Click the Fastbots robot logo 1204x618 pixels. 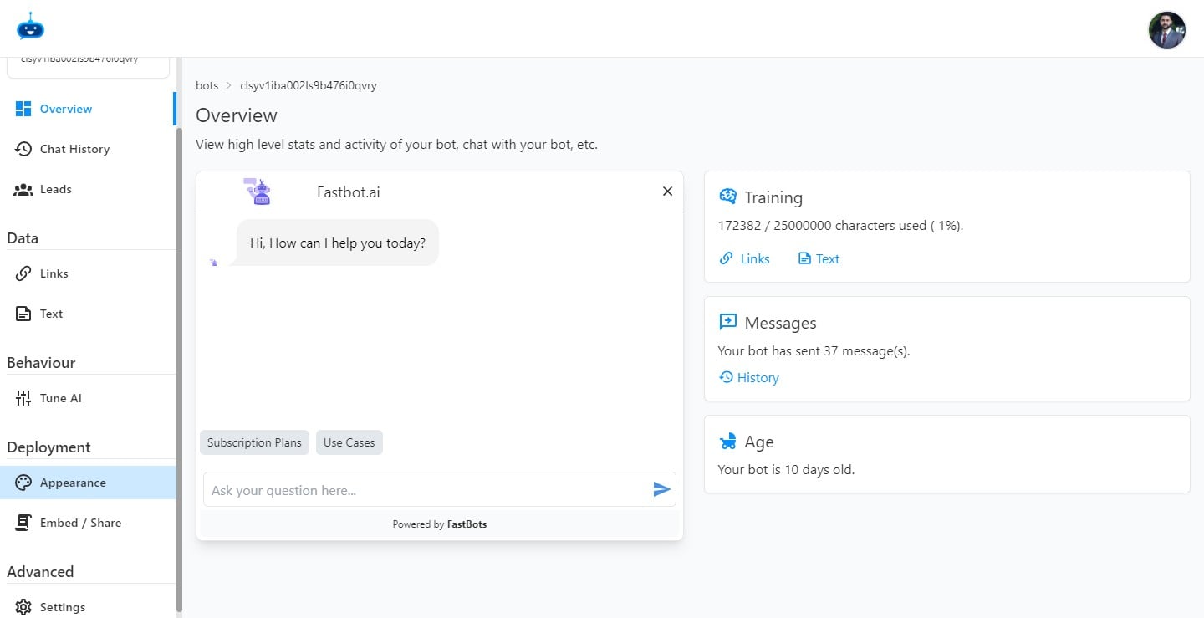30,27
